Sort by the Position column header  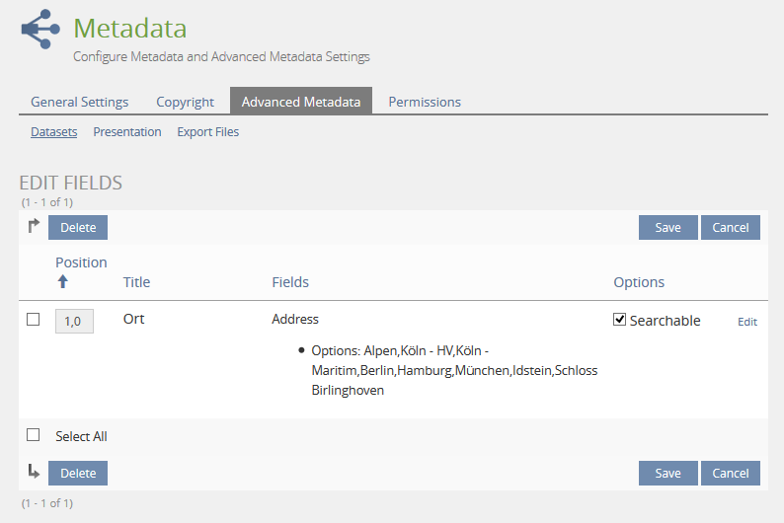[x=81, y=262]
